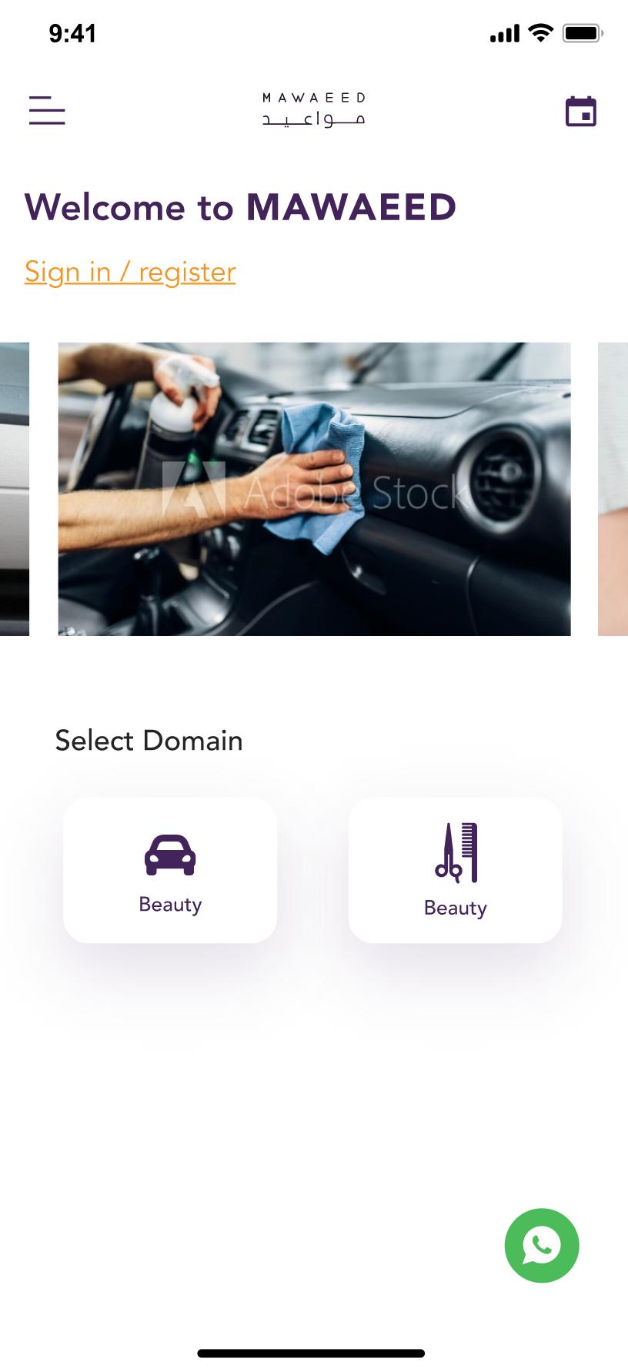This screenshot has width=628, height=1372.
Task: Select the car icon domain card
Action: tap(170, 870)
